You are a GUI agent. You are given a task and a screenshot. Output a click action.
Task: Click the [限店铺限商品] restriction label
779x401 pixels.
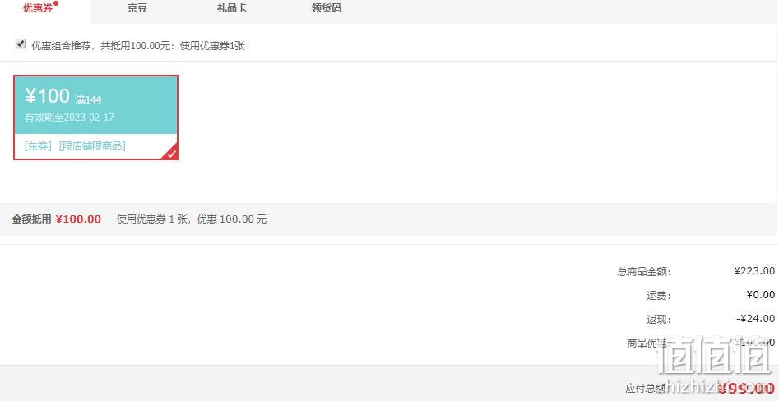pos(92,146)
